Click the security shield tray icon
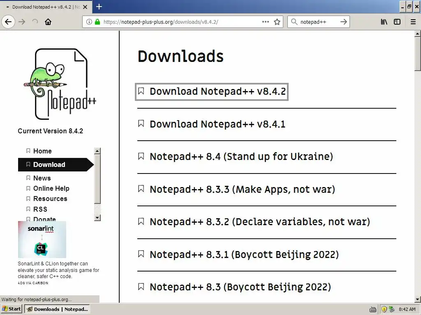 pos(384,309)
